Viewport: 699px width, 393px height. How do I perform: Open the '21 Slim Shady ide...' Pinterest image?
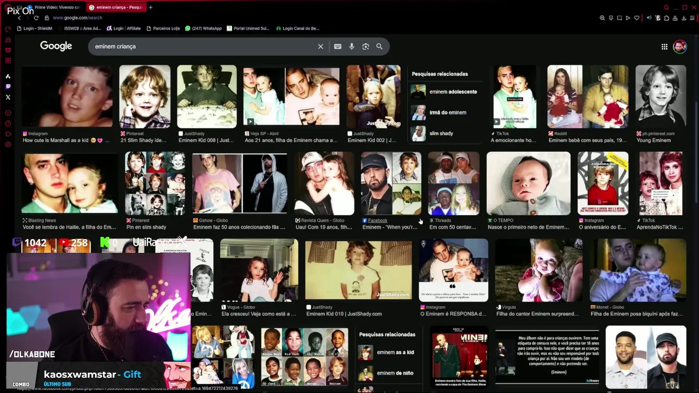tap(145, 97)
